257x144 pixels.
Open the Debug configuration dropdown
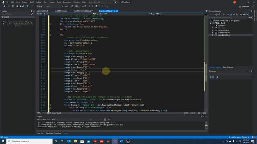coord(41,6)
